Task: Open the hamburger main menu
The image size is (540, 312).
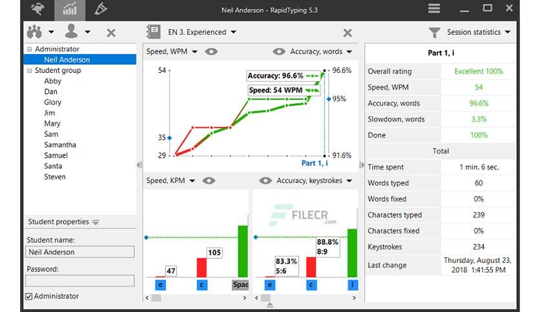Action: pyautogui.click(x=434, y=8)
